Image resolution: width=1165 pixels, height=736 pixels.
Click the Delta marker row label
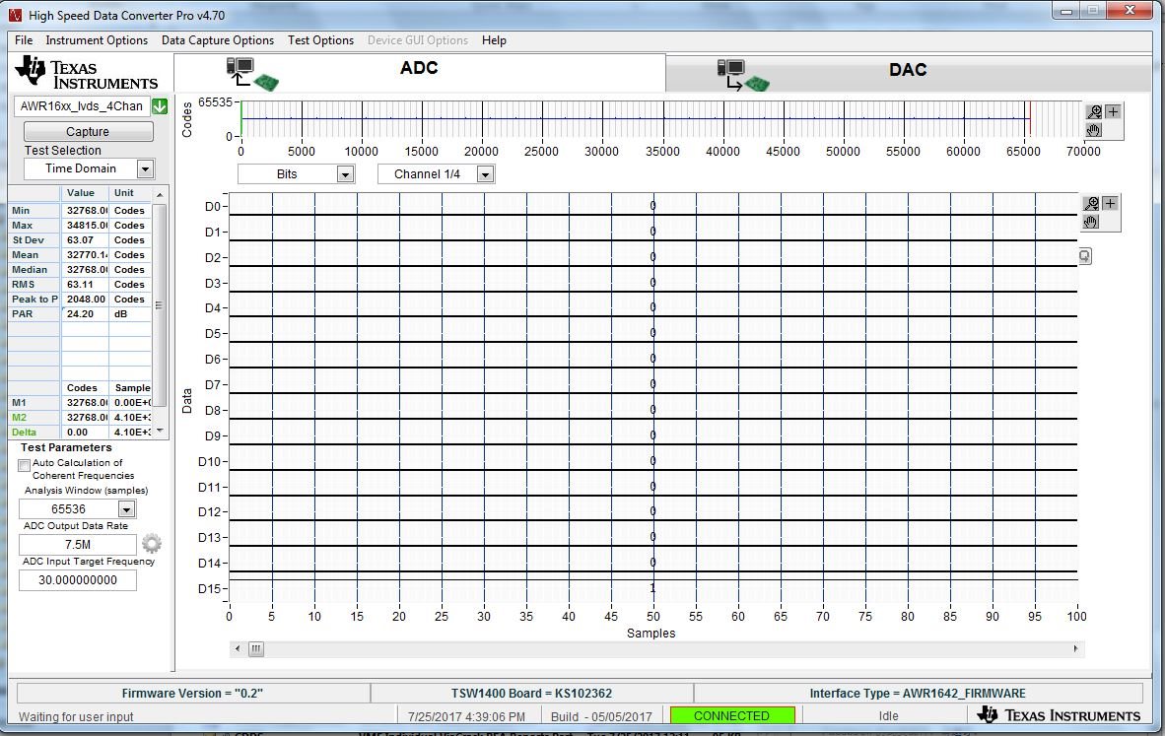click(x=24, y=433)
